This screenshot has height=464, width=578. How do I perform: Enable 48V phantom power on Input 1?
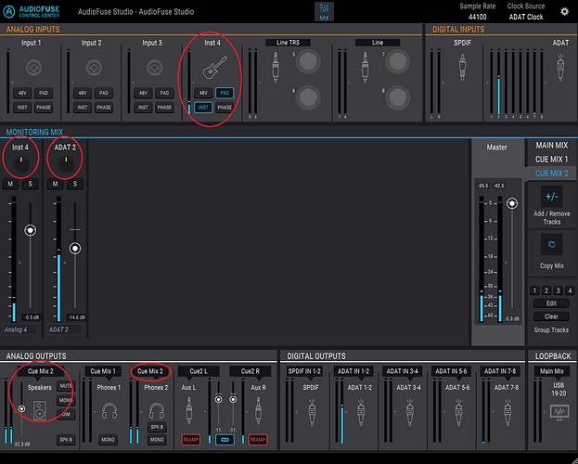pyautogui.click(x=22, y=93)
